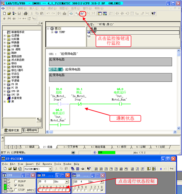
Task: Open the IB Bits format dropdown
Action: pyautogui.click(x=67, y=182)
